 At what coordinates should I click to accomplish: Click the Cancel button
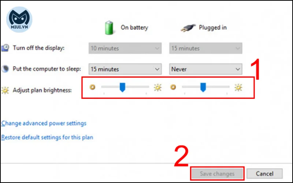point(264,173)
